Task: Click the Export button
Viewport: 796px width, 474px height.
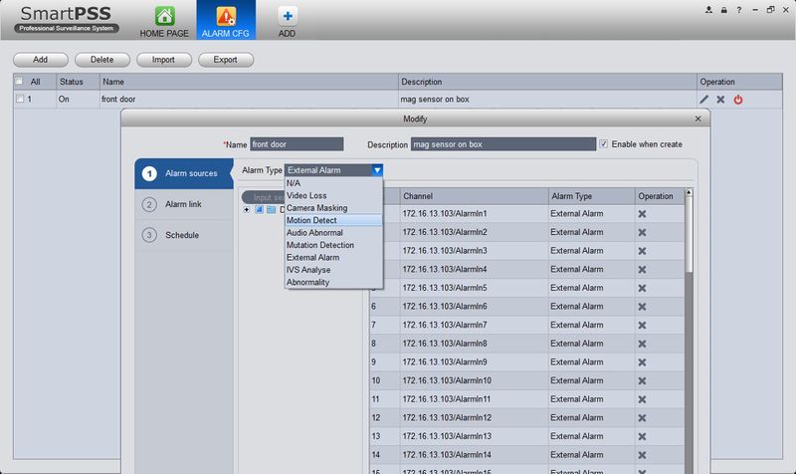Action: pos(226,60)
